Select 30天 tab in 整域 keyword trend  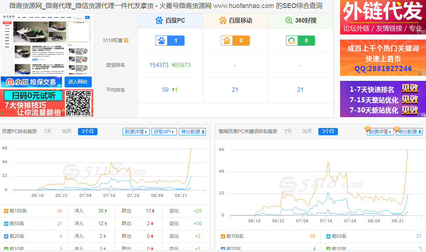click(307, 131)
